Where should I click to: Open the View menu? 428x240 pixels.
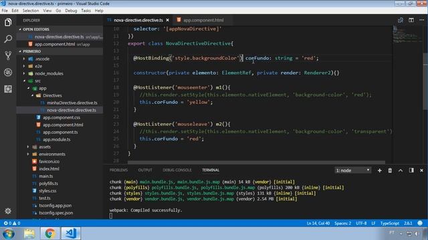(47, 11)
